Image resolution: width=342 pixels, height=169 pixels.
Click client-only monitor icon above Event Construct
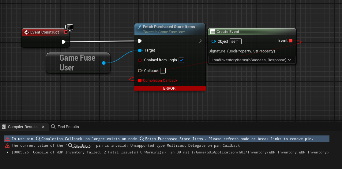point(70,27)
